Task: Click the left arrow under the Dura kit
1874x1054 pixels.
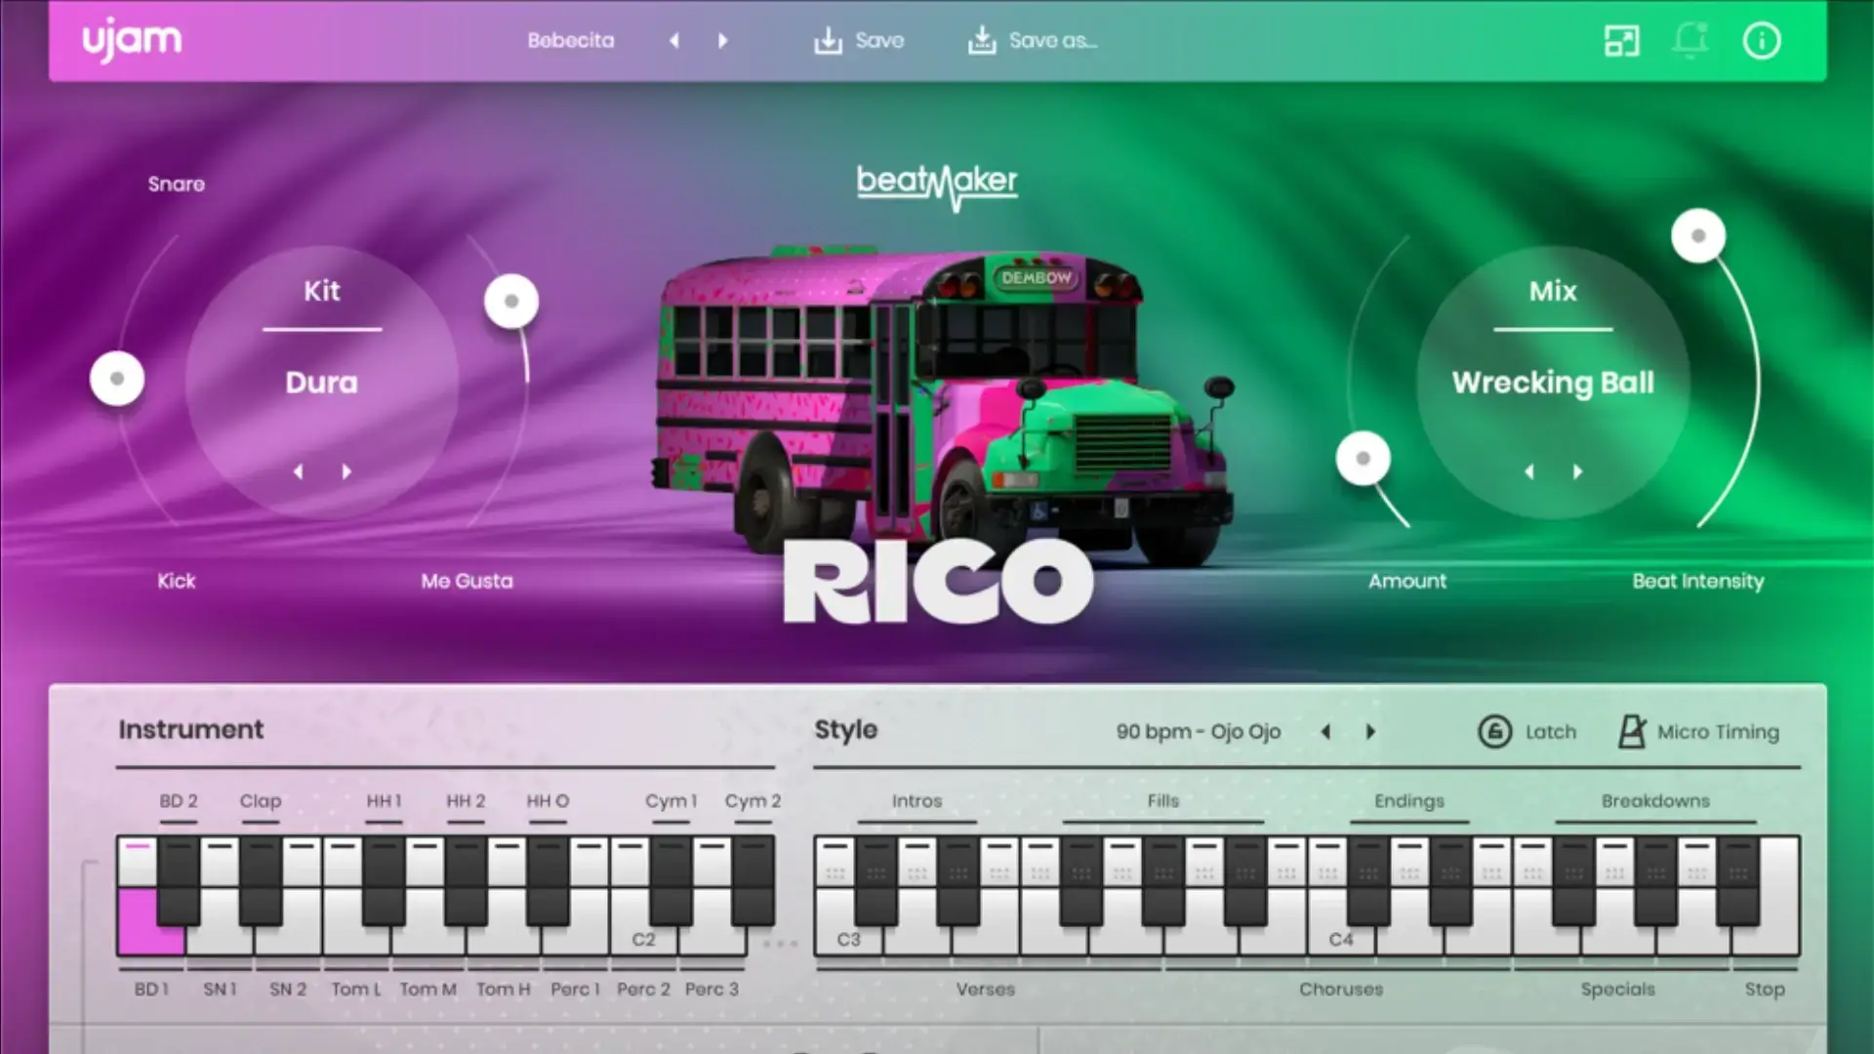Action: tap(299, 471)
